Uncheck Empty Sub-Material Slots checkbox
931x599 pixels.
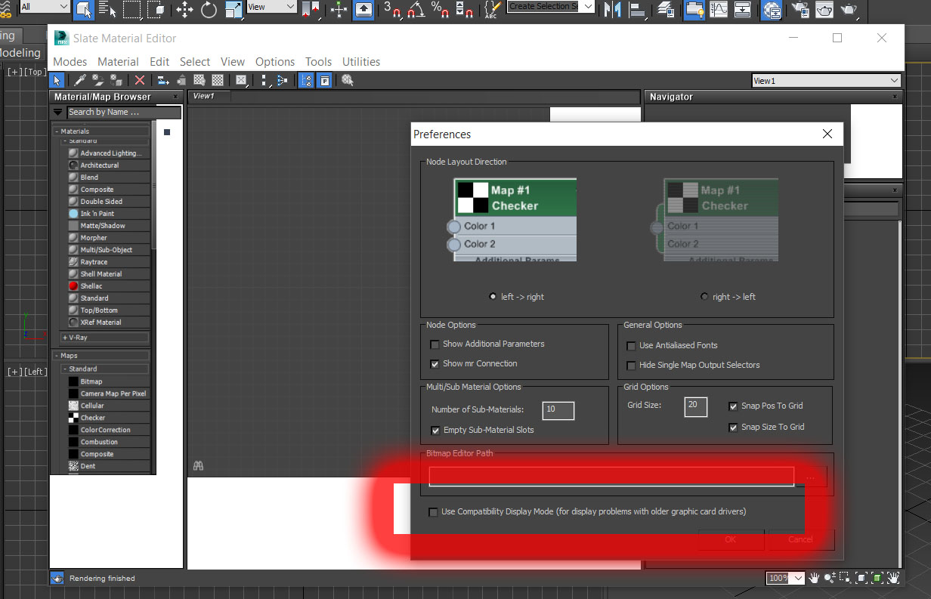point(435,431)
